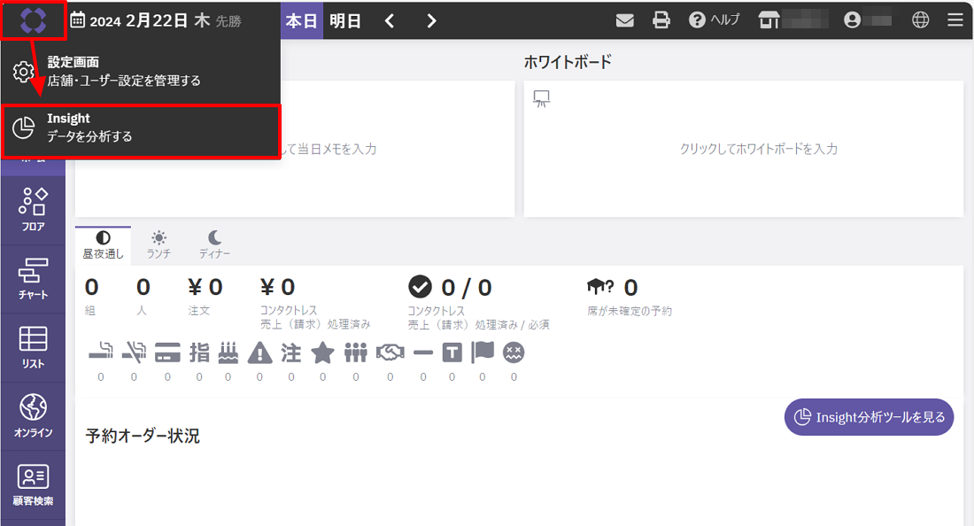Open the ヘルプ help link

pos(714,20)
